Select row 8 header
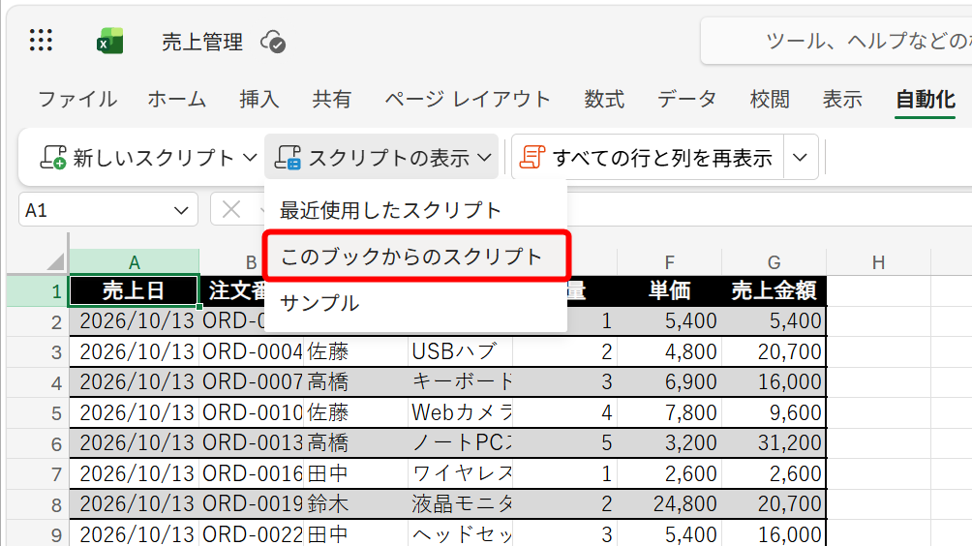 [37, 504]
